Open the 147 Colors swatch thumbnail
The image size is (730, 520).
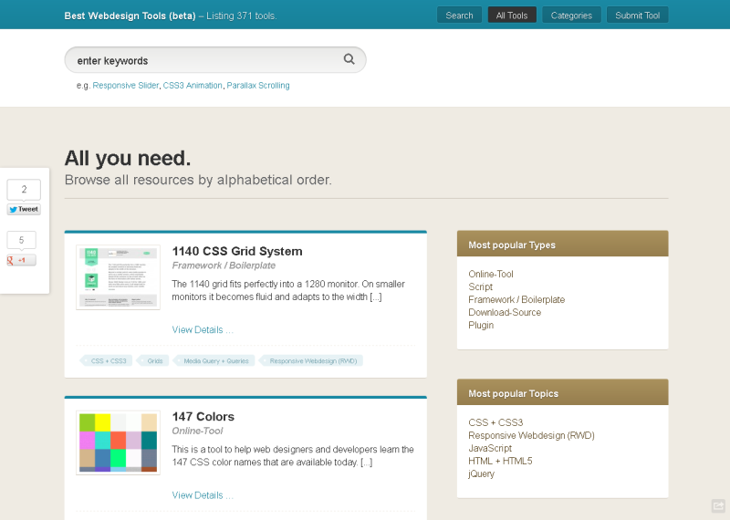119,442
